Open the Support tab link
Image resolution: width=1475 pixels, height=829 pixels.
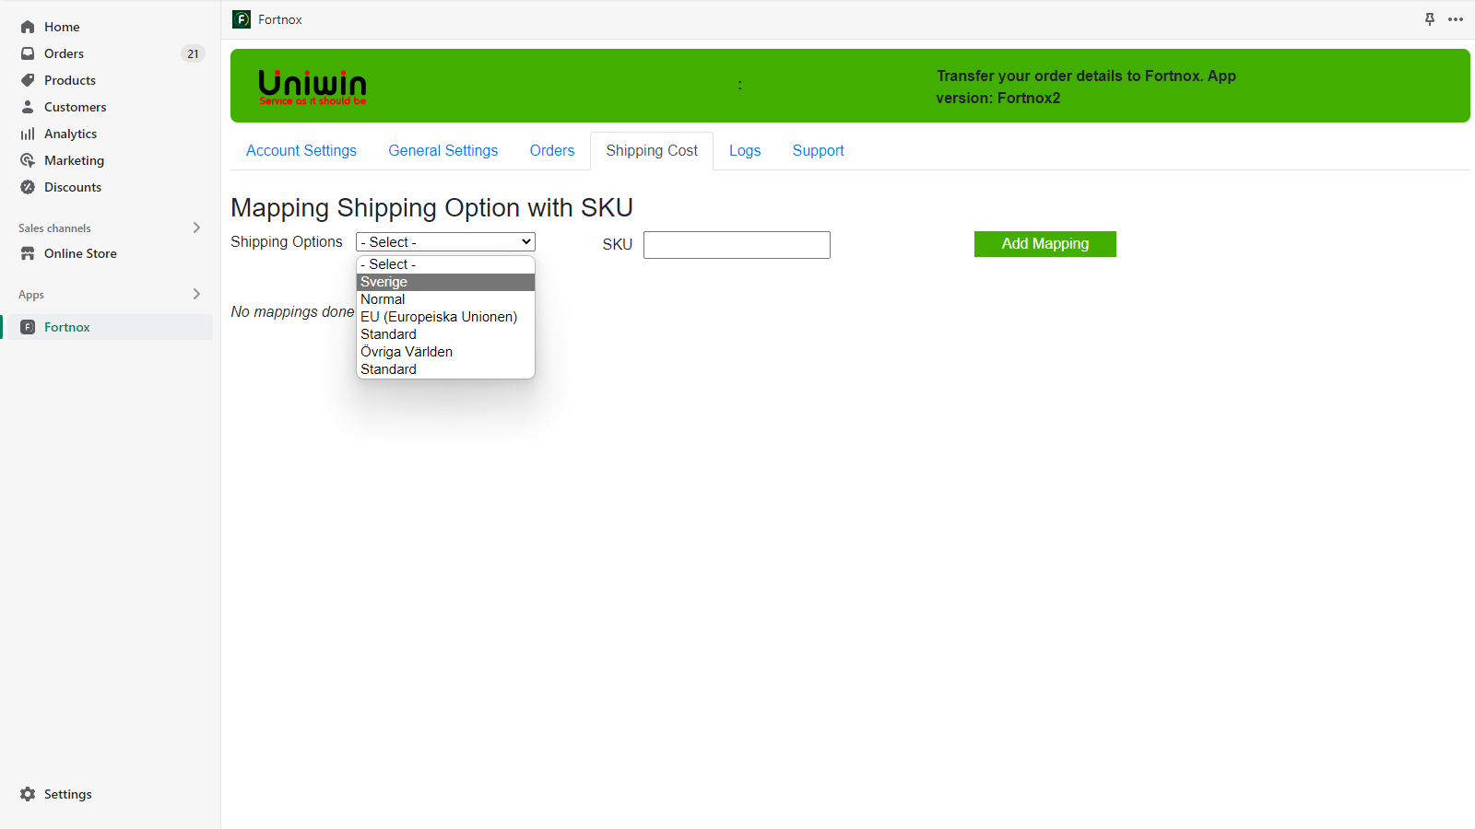click(x=818, y=150)
